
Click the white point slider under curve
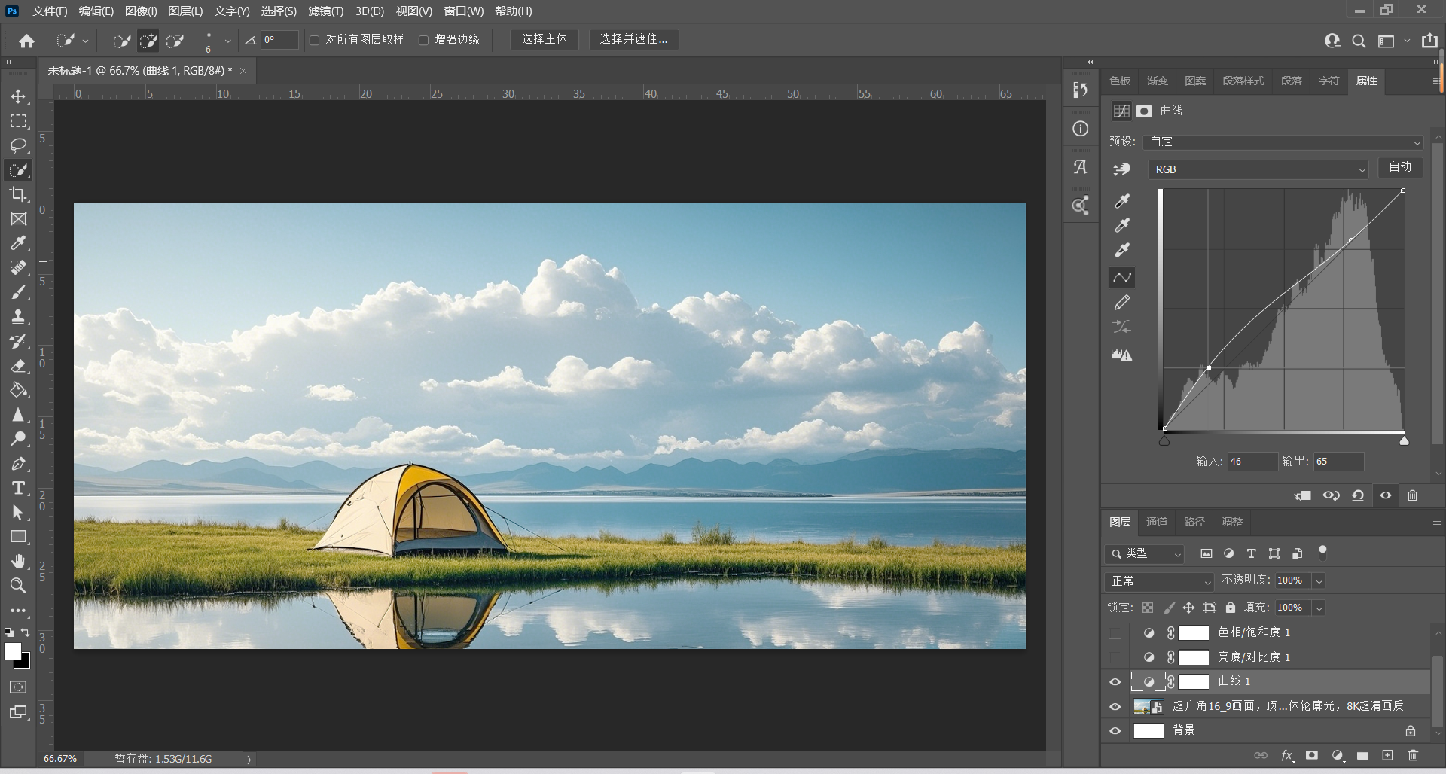point(1404,440)
